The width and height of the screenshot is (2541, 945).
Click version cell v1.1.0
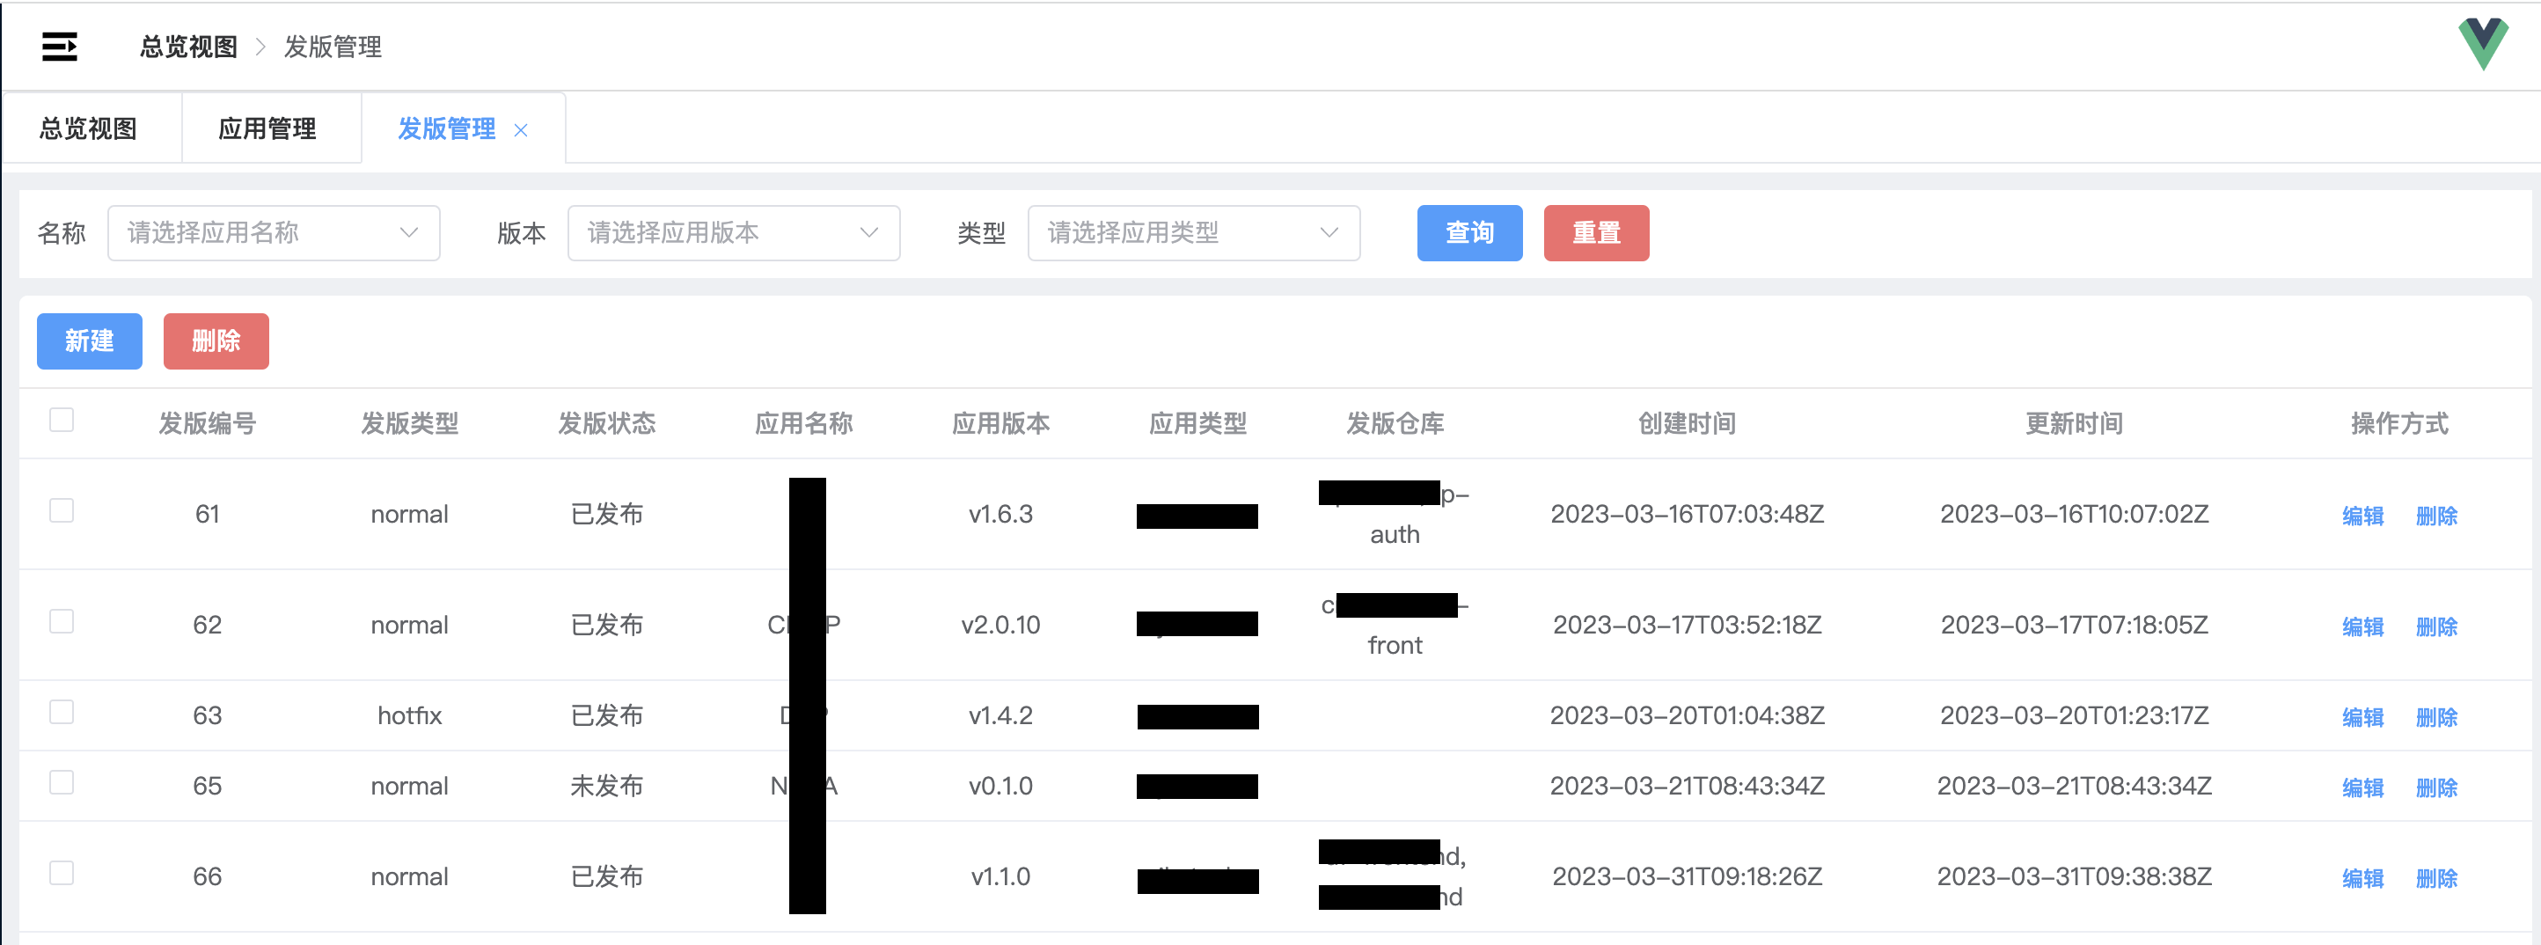pyautogui.click(x=1000, y=877)
